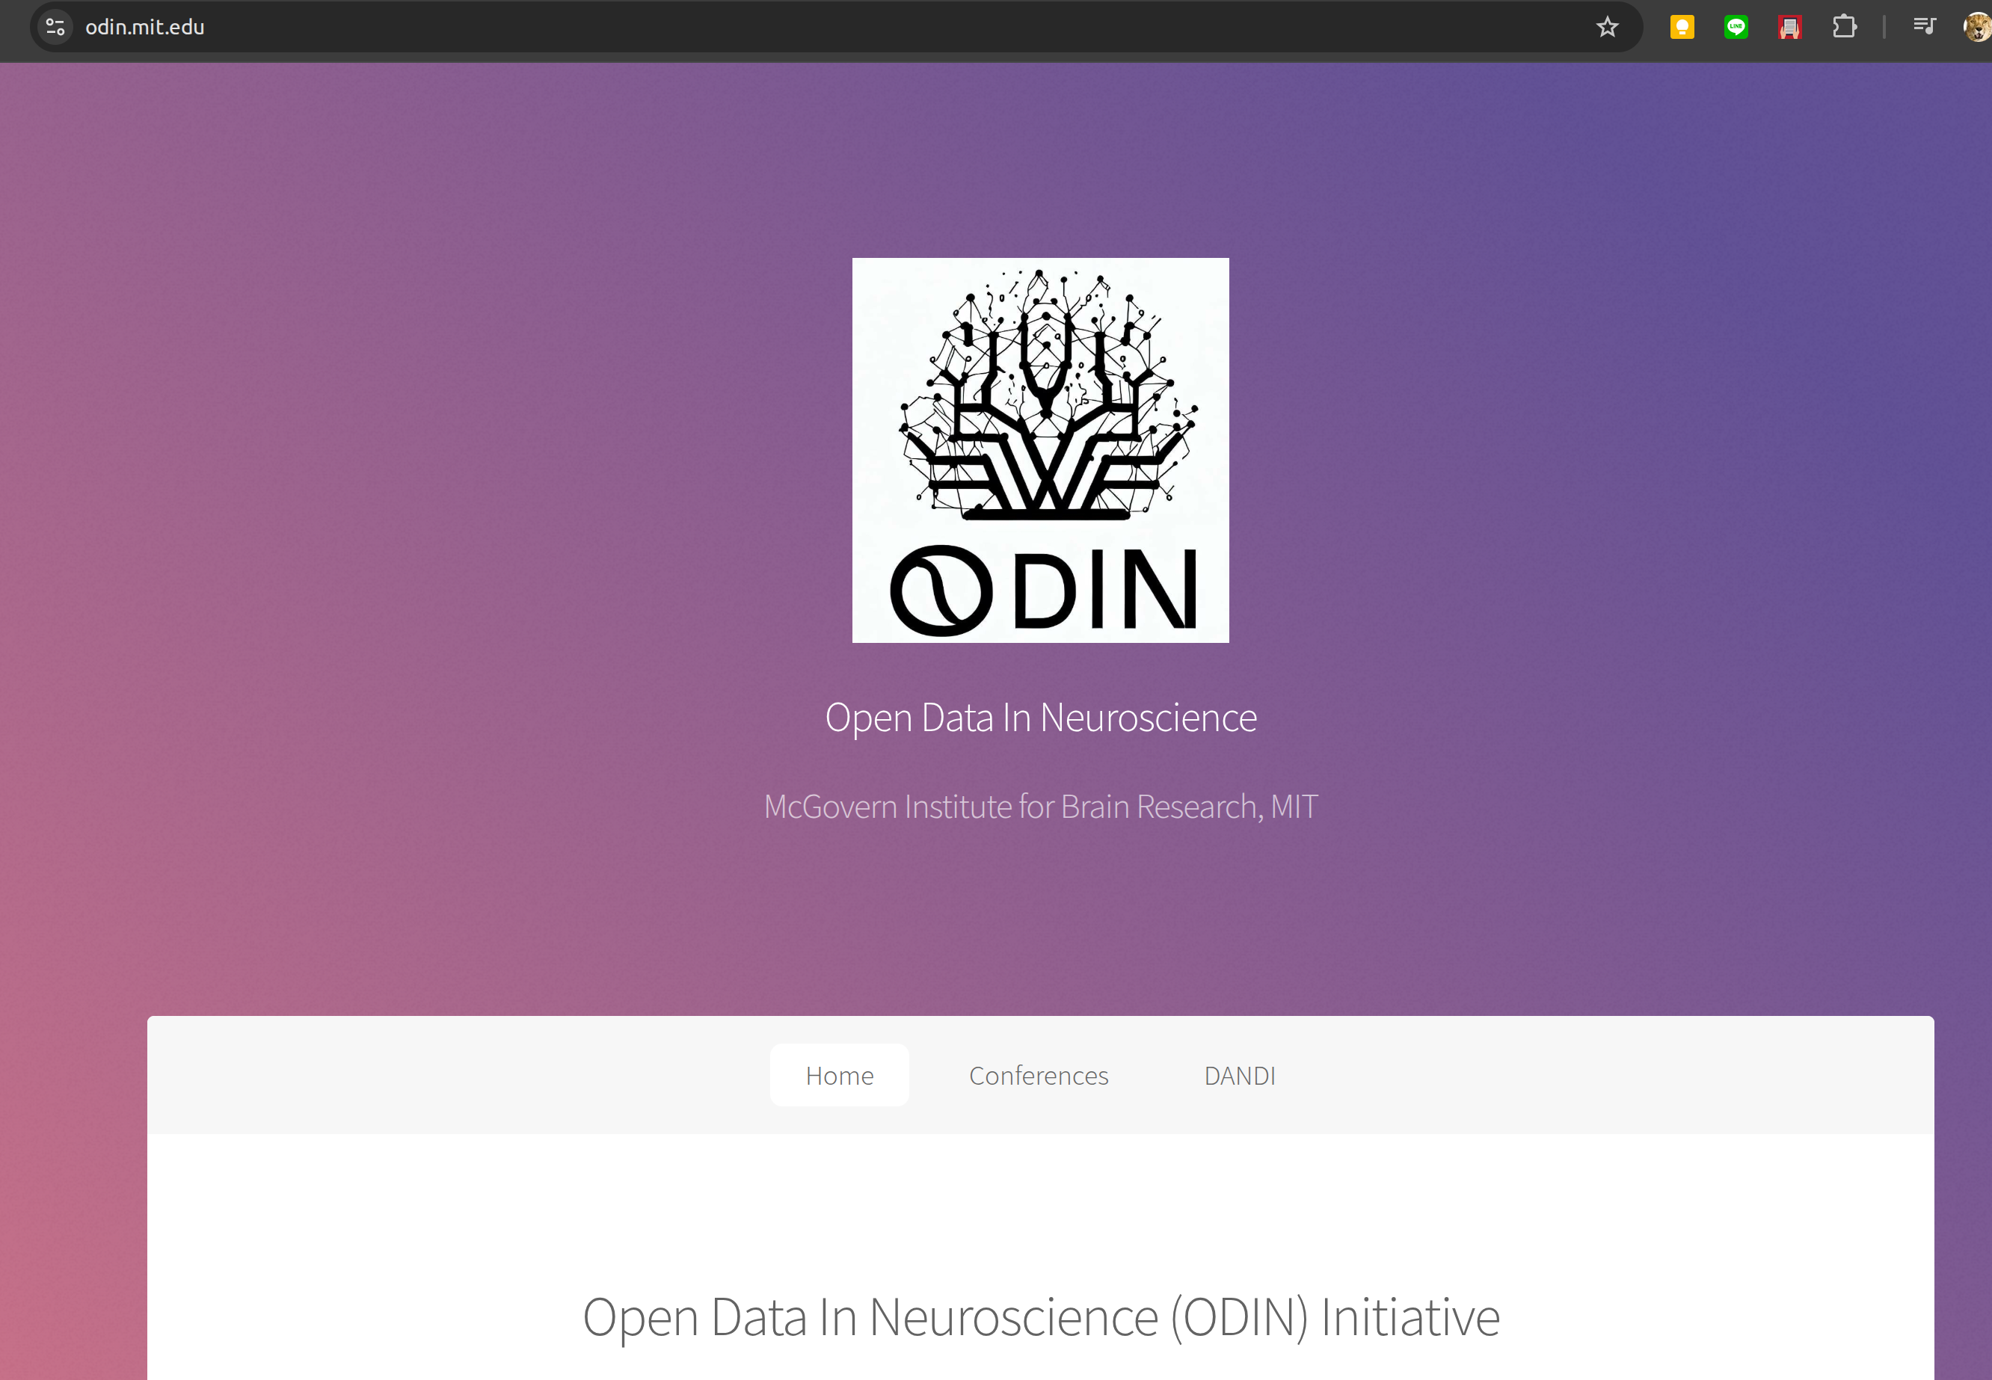The width and height of the screenshot is (1992, 1380).
Task: Open the Google Keep extension
Action: pyautogui.click(x=1682, y=27)
